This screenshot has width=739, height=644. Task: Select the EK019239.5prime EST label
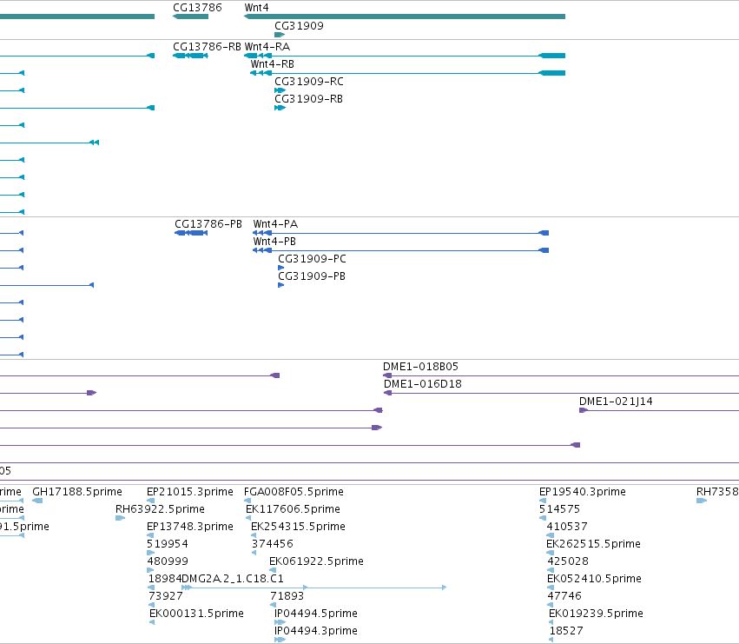coord(597,614)
